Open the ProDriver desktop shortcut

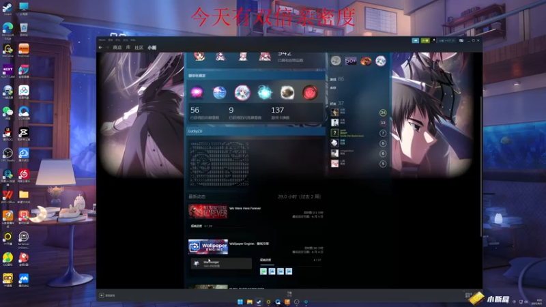pyautogui.click(x=24, y=50)
